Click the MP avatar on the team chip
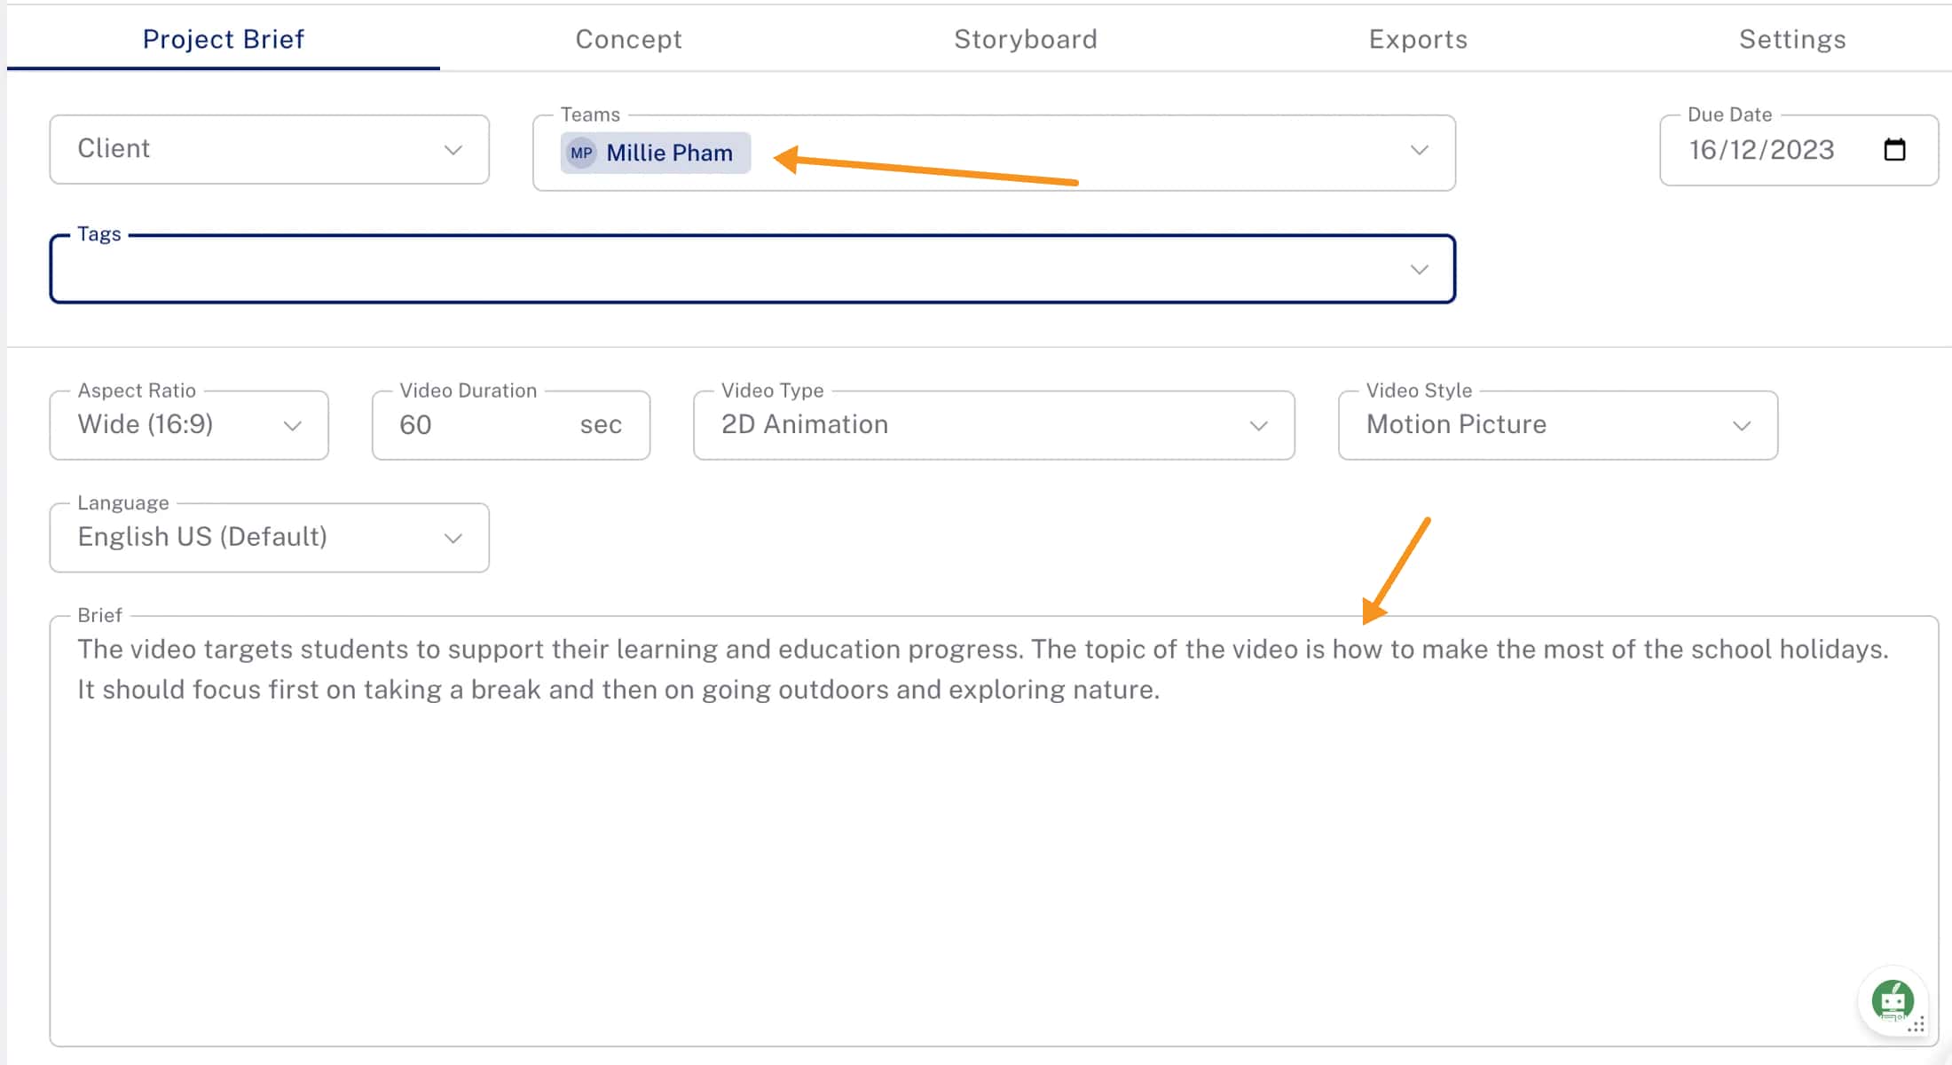Viewport: 1952px width, 1065px height. 580,152
